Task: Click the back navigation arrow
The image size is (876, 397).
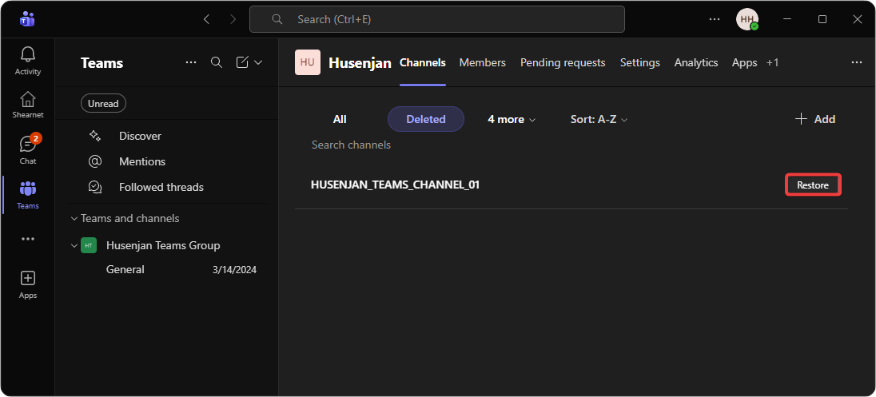Action: tap(206, 19)
